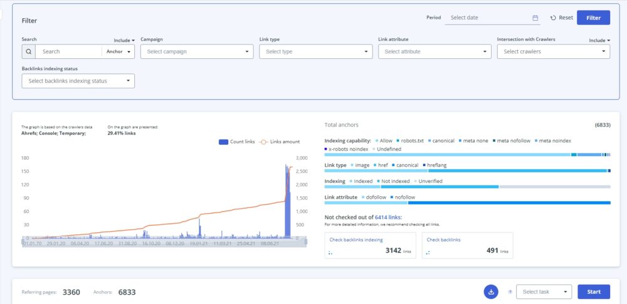This screenshot has height=304, width=627.
Task: Click the help icon beside Select task
Action: [508, 291]
